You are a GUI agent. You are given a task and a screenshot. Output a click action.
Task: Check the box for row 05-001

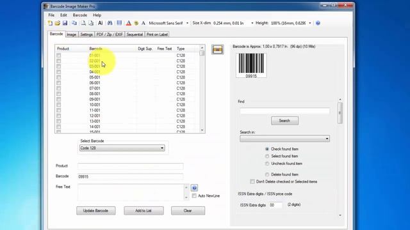click(58, 77)
